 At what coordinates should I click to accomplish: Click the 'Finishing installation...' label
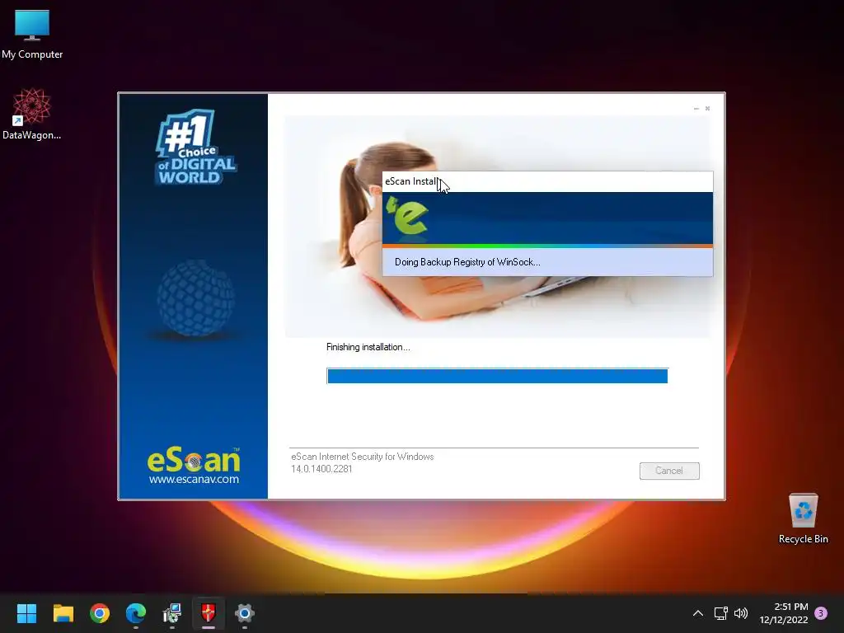[x=368, y=347]
